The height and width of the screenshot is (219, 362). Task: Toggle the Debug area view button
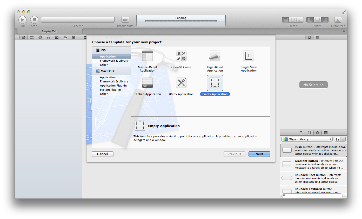coord(317,20)
